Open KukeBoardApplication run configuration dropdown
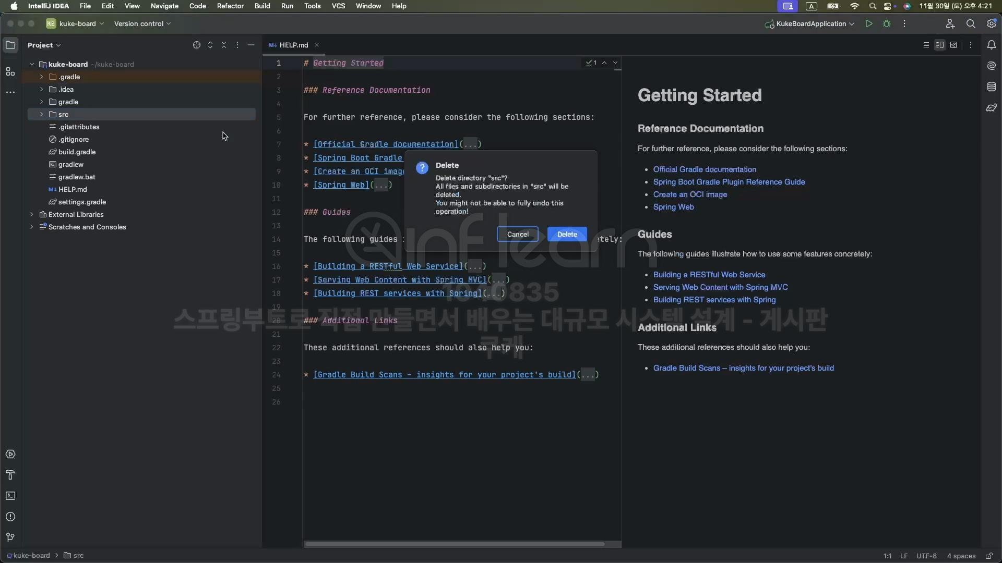 tap(809, 23)
